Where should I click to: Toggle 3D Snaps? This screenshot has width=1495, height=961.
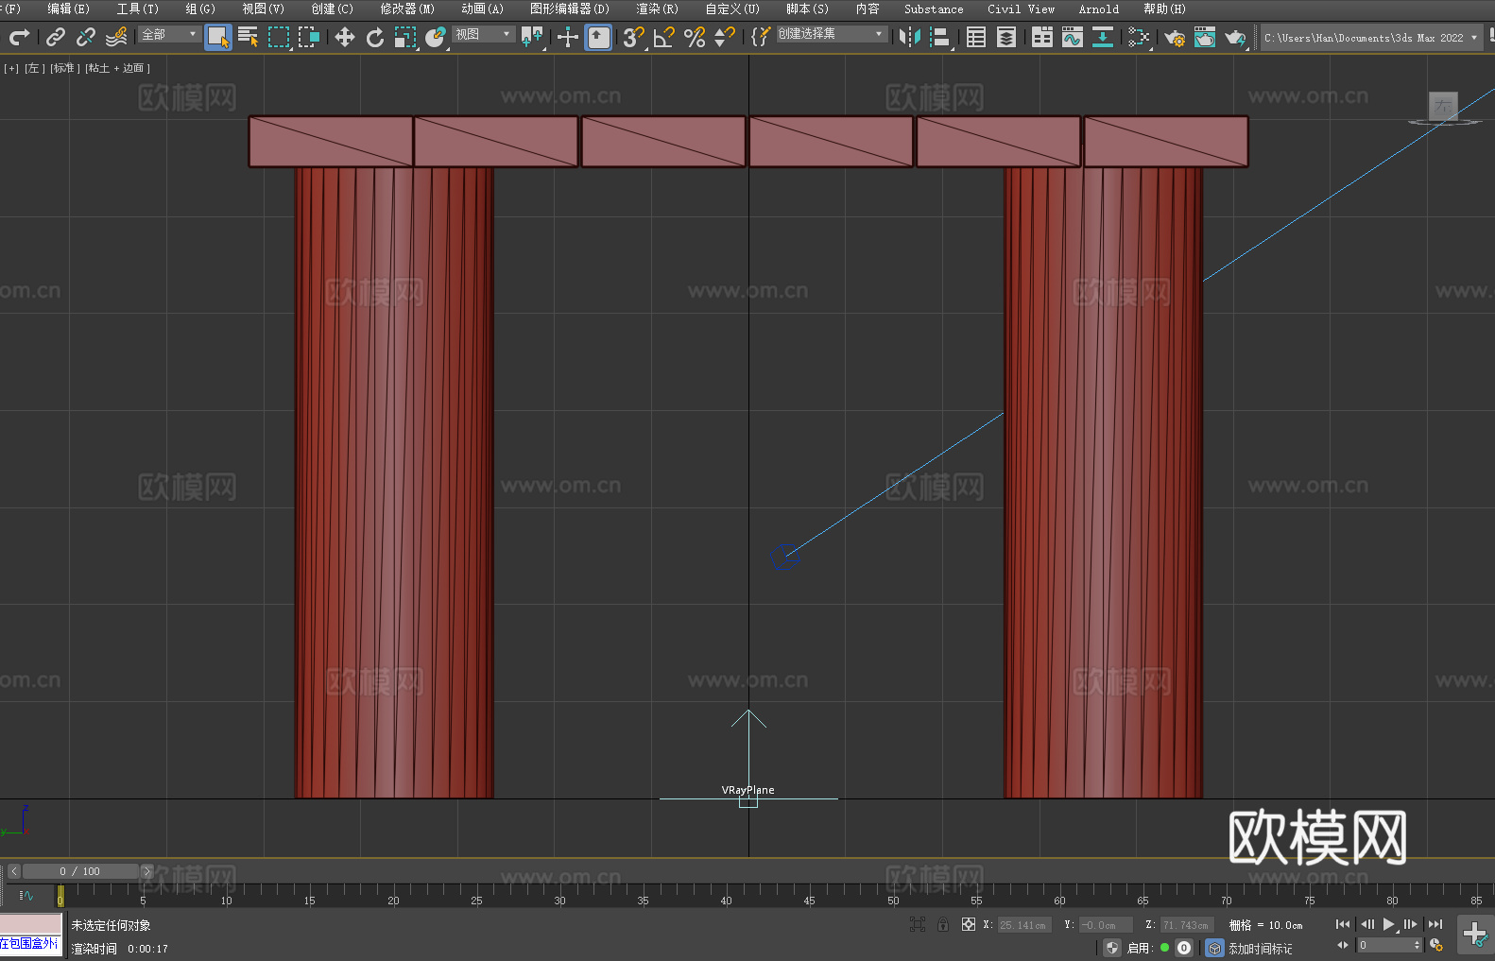pos(634,37)
